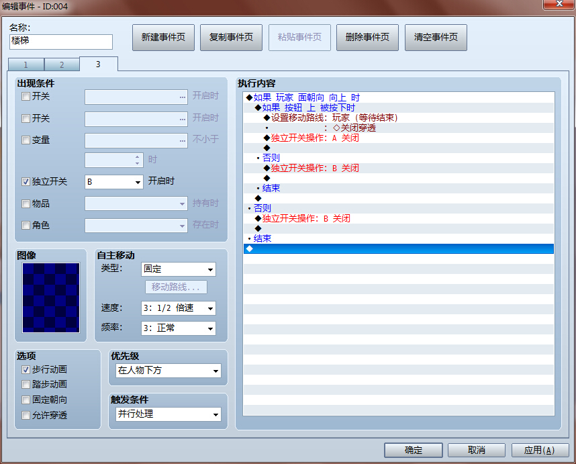Viewport: 576px width, 464px height.
Task: Uncheck the 步行动画 option
Action: click(x=26, y=369)
